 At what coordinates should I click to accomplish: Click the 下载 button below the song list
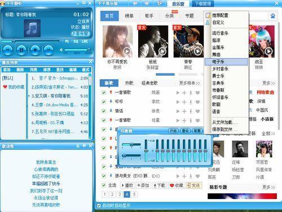click(x=159, y=185)
